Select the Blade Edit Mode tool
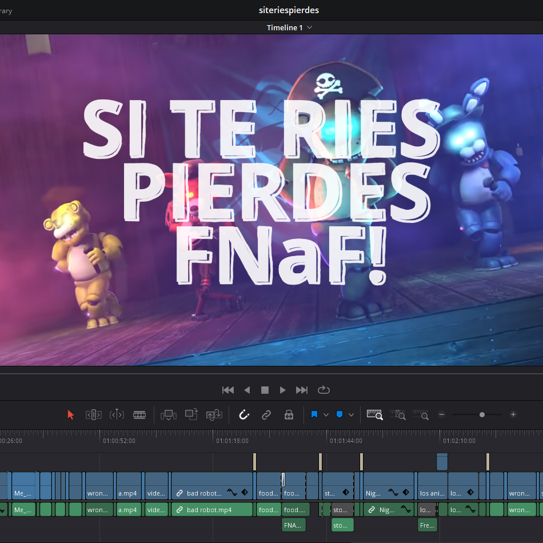543x543 pixels. [x=139, y=415]
